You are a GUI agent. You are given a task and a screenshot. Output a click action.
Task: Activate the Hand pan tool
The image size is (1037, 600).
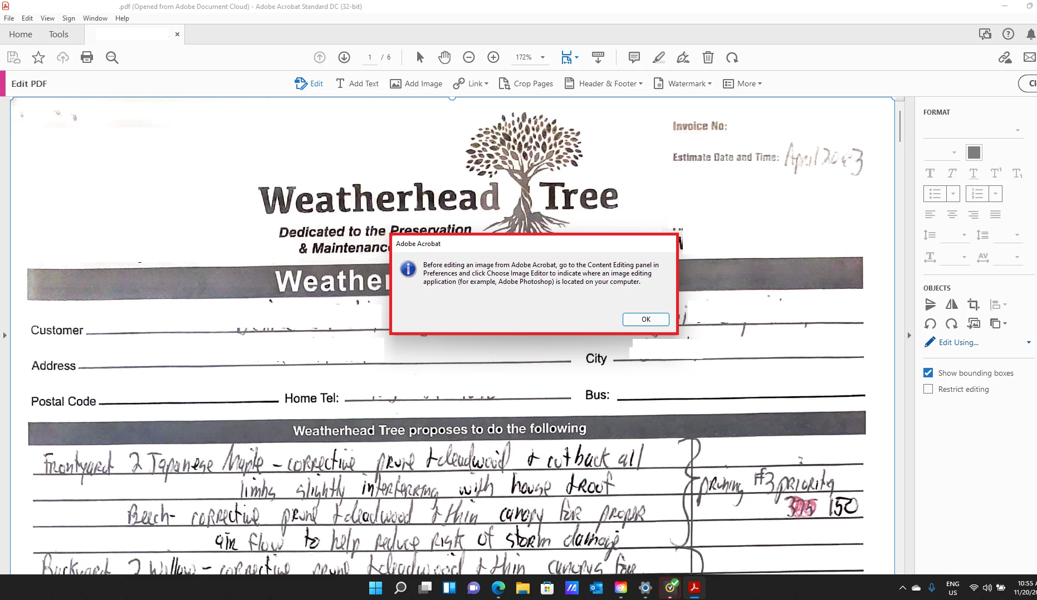coord(444,57)
